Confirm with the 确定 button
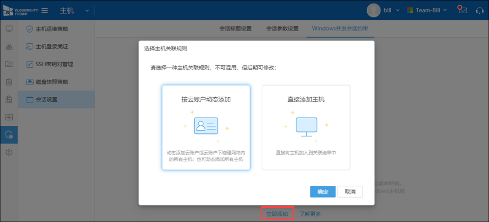Viewport: 489px width, 222px height. point(323,192)
